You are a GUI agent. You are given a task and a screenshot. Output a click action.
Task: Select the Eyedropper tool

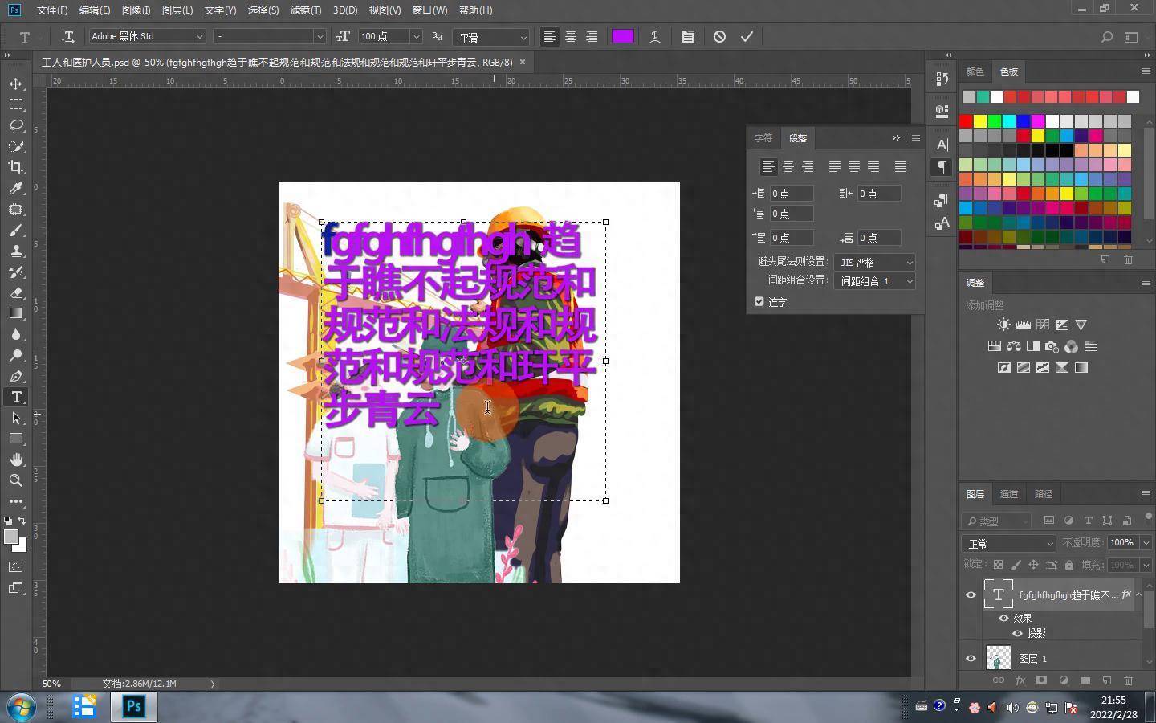(x=16, y=188)
